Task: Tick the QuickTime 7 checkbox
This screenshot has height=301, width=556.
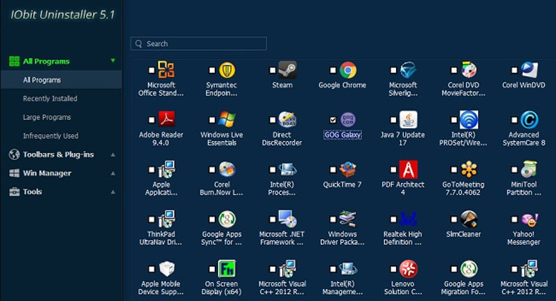Action: click(333, 170)
